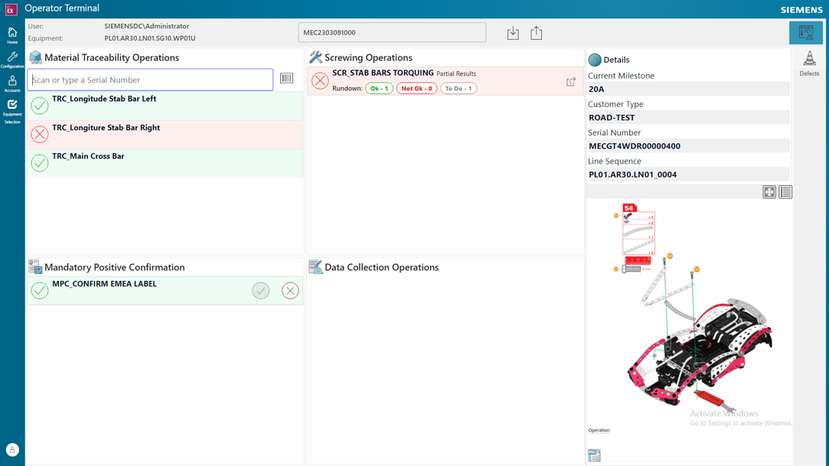Screen dimensions: 829x466
Task: Click the ROAD-TEST customer type value
Action: [x=612, y=117]
